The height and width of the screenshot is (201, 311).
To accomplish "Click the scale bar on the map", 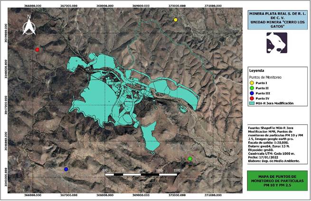I will (x=142, y=174).
